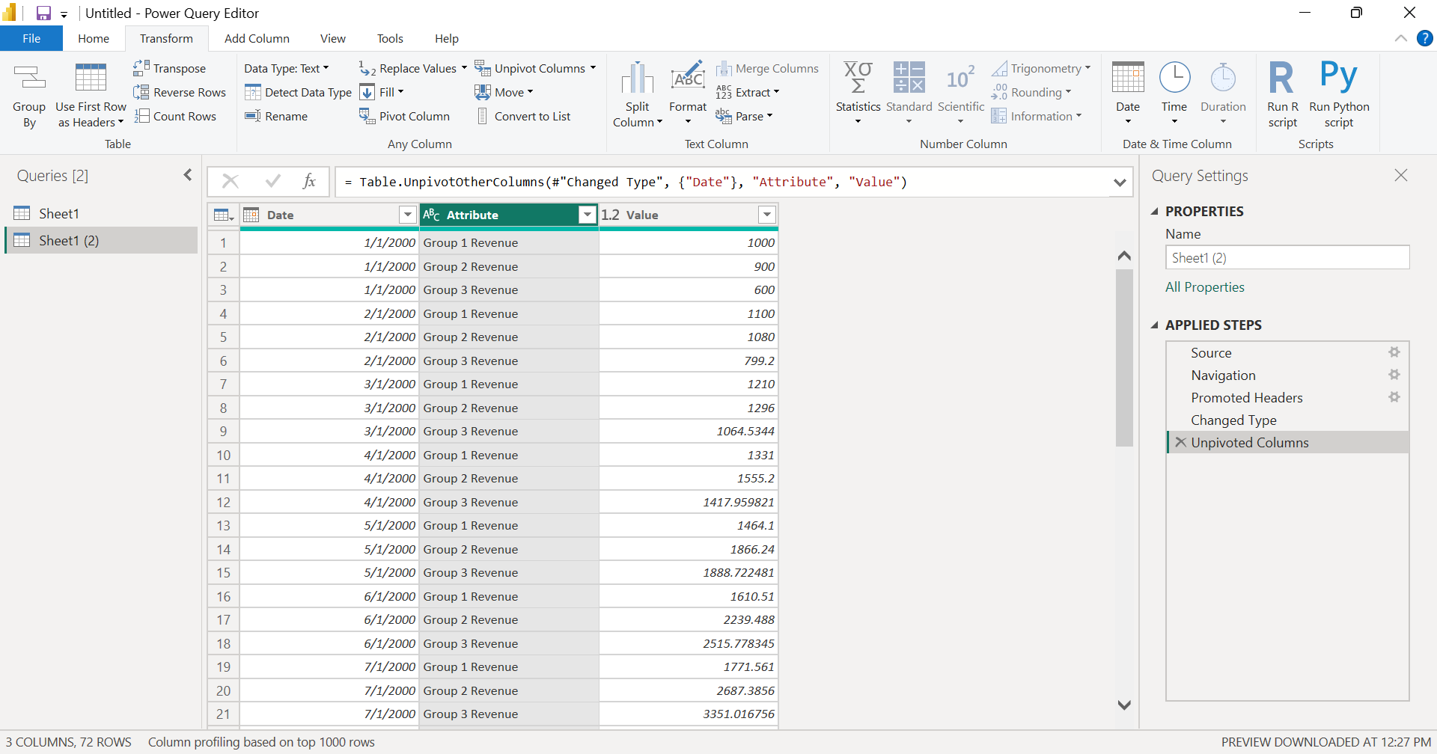Image resolution: width=1437 pixels, height=754 pixels.
Task: Switch to the Add Column tab
Action: (x=257, y=38)
